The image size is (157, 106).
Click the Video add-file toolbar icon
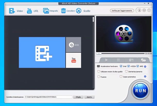pos(12,11)
